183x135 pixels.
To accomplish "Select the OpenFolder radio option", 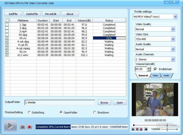I will (x=61, y=112).
